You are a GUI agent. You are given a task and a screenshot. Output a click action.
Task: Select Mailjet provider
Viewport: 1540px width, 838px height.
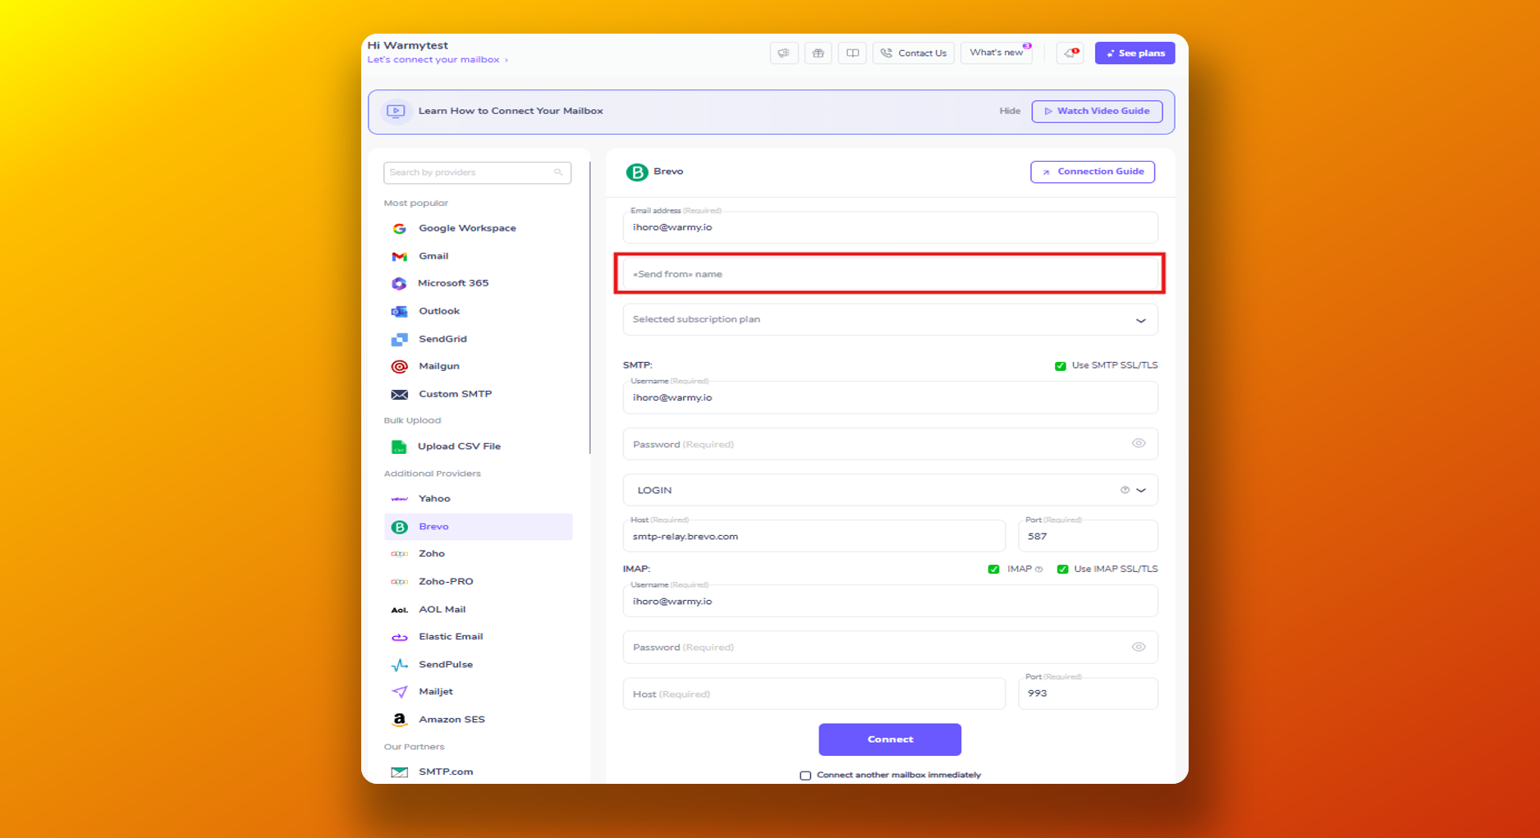coord(478,692)
